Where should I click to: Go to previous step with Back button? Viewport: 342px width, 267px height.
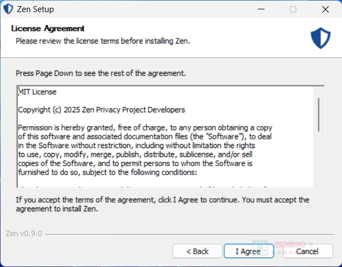[x=197, y=251]
